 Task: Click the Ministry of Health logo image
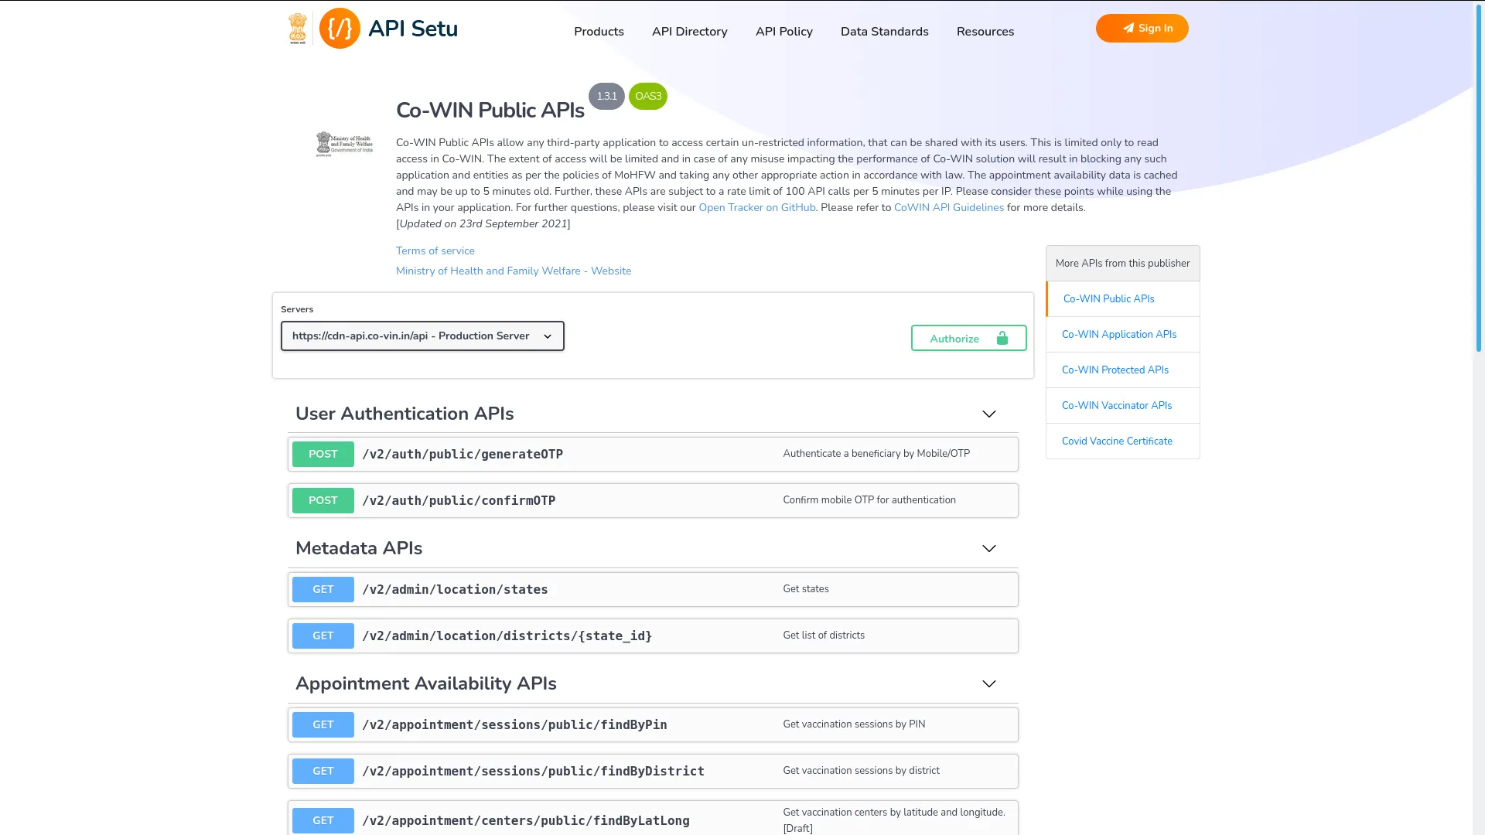coord(344,144)
